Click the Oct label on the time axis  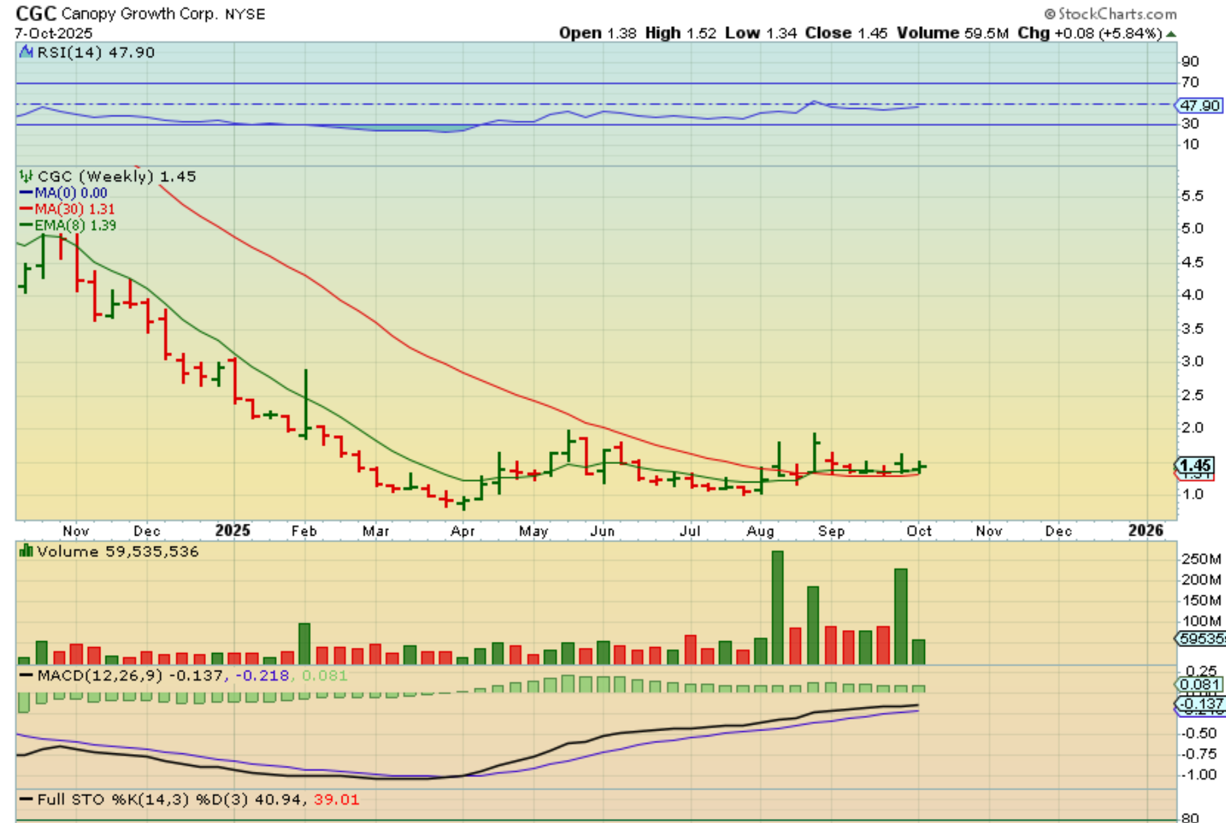(918, 530)
